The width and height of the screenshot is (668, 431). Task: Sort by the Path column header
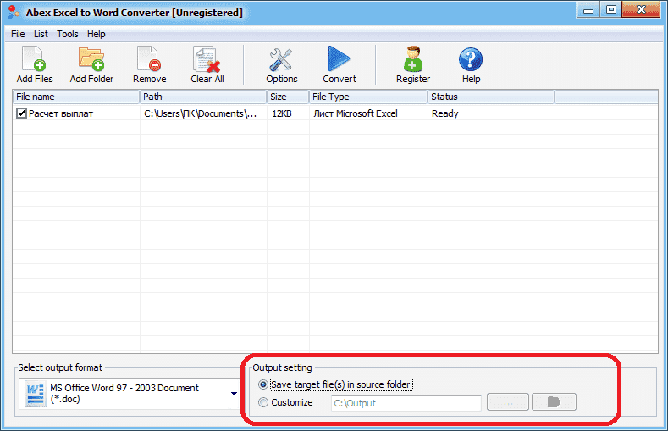pos(203,97)
